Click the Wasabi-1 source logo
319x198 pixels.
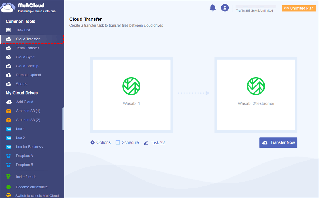click(131, 86)
